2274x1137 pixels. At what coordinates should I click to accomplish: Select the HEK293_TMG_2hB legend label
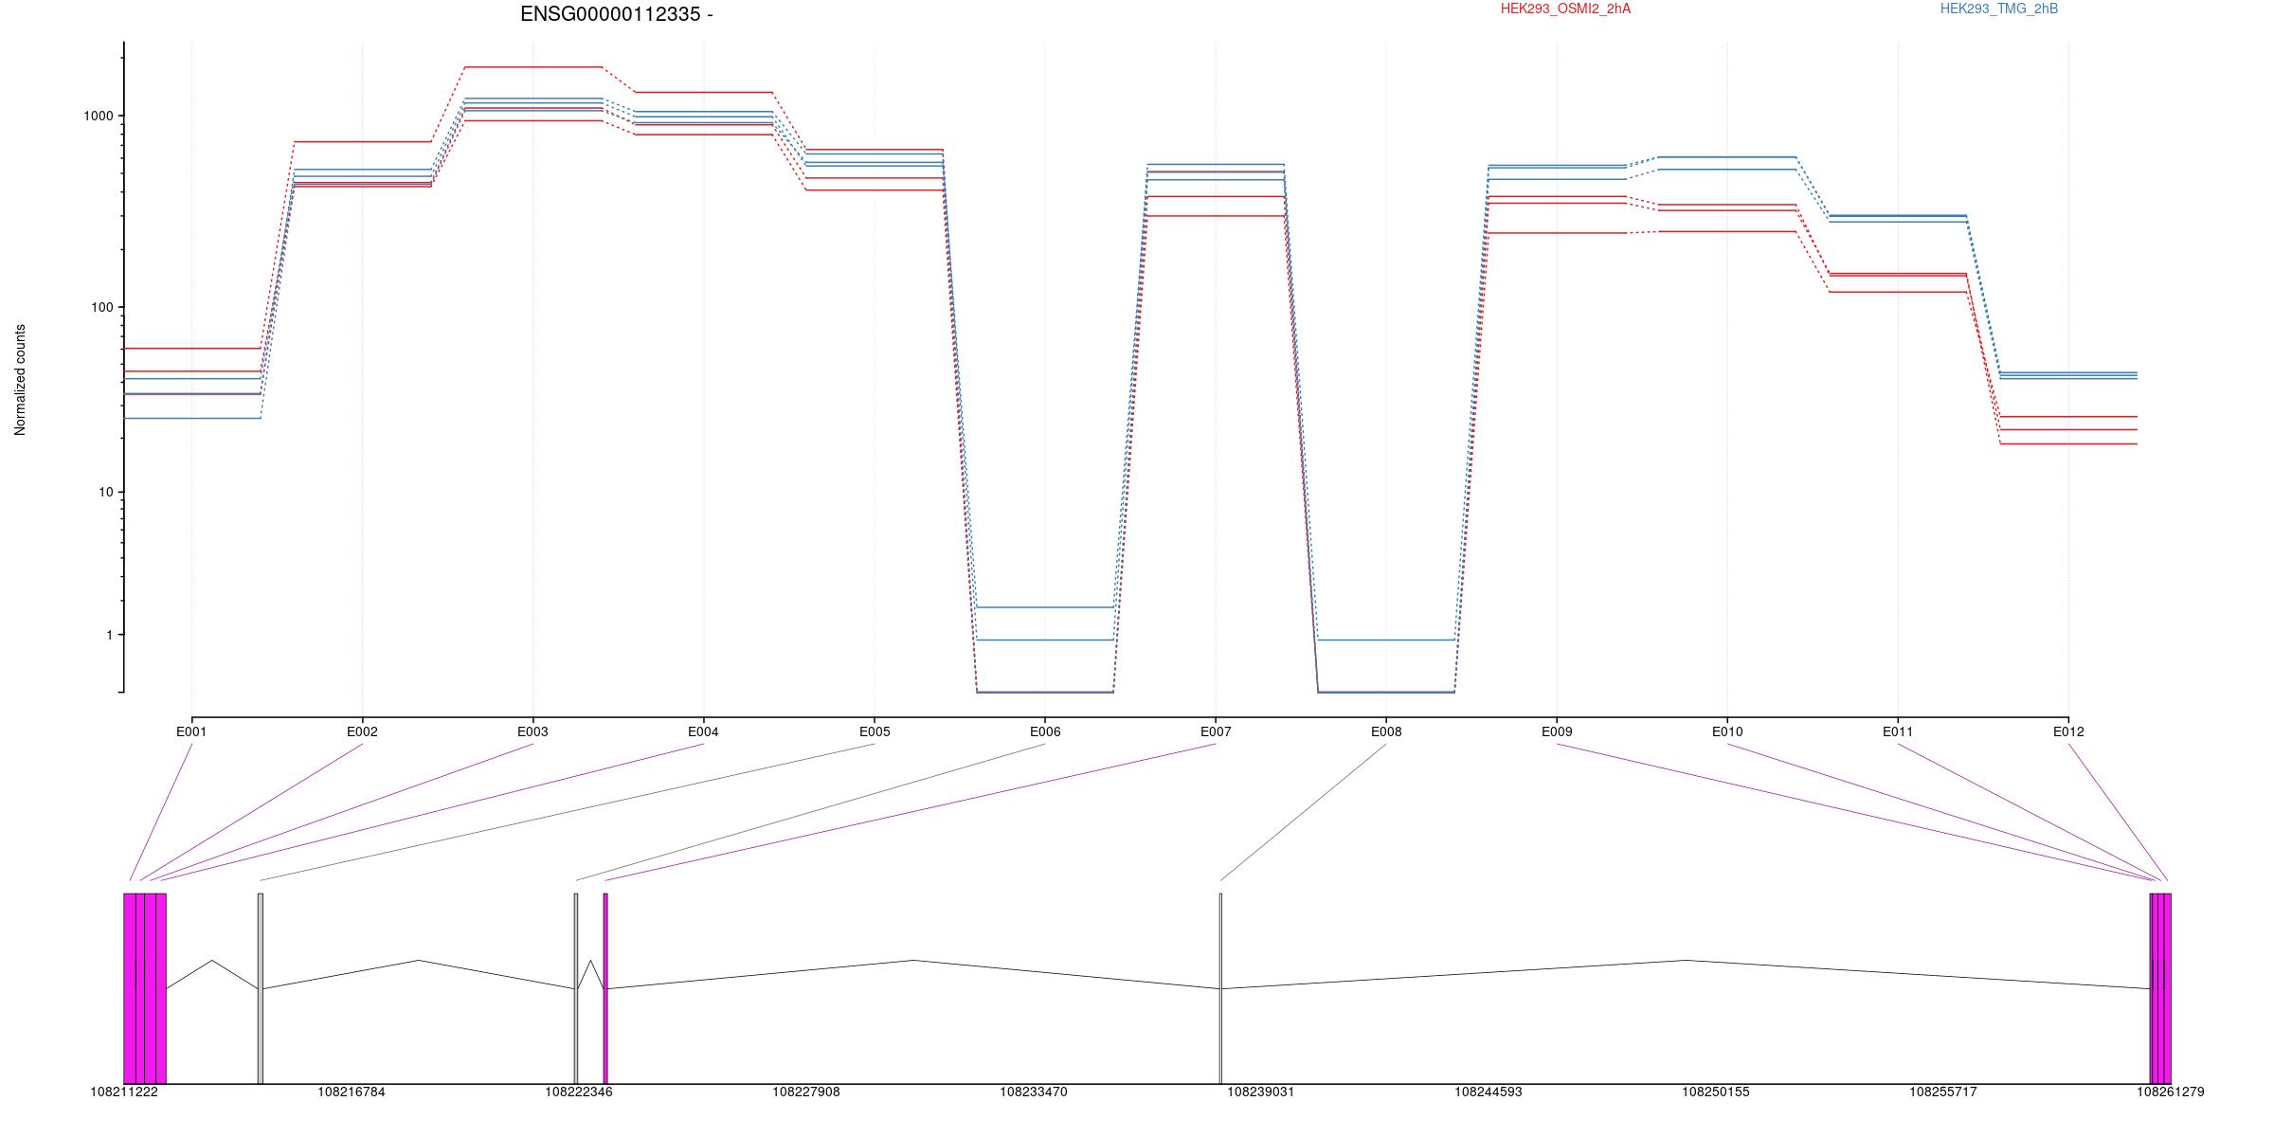[1999, 9]
